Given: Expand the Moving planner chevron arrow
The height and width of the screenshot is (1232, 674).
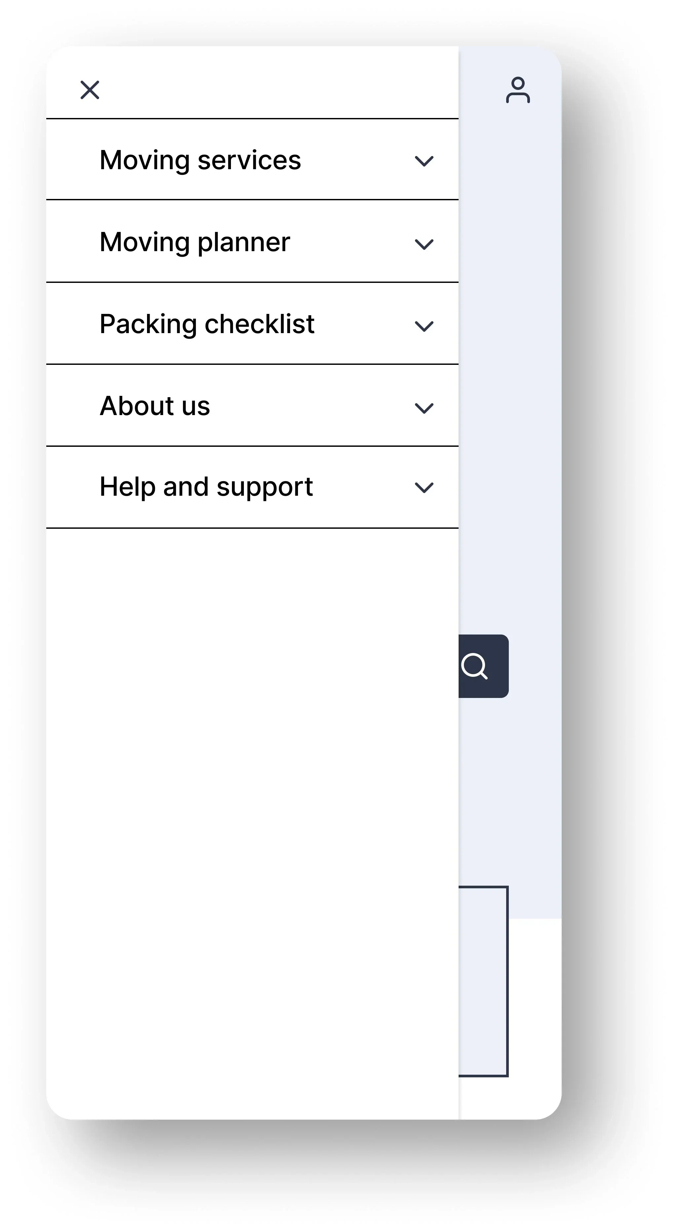Looking at the screenshot, I should pos(424,244).
